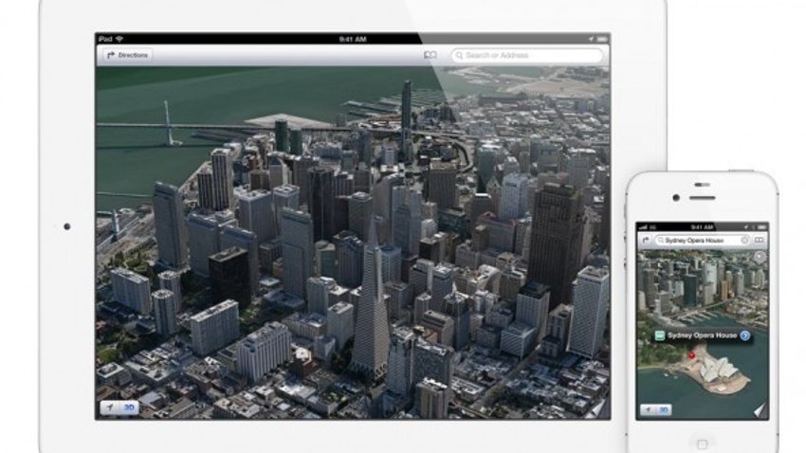Open the page curl corner on iPhone map

click(760, 409)
